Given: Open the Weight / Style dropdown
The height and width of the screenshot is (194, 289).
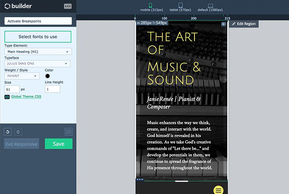Looking at the screenshot, I should click(x=22, y=76).
